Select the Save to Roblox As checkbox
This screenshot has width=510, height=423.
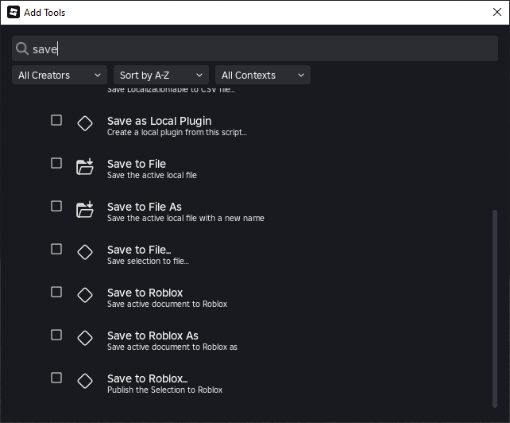[56, 335]
